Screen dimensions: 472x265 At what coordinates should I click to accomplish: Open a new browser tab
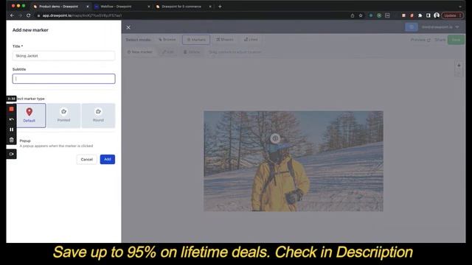tap(220, 7)
